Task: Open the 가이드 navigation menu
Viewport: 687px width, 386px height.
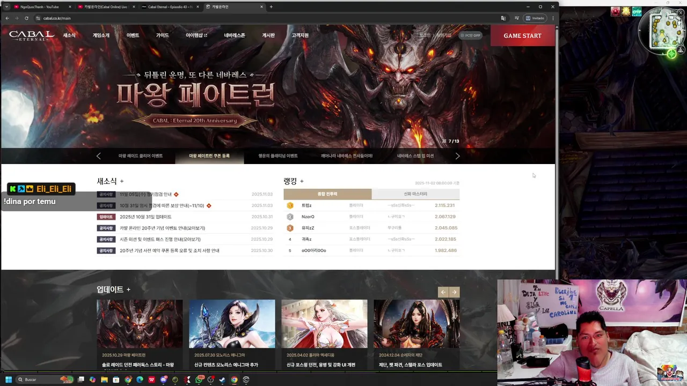Action: [x=162, y=35]
